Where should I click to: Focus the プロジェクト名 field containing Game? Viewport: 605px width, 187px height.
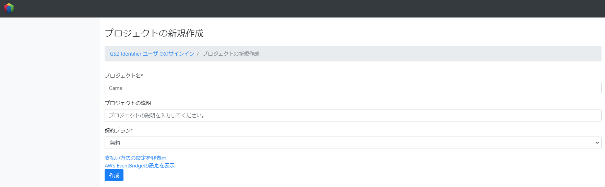tap(353, 88)
